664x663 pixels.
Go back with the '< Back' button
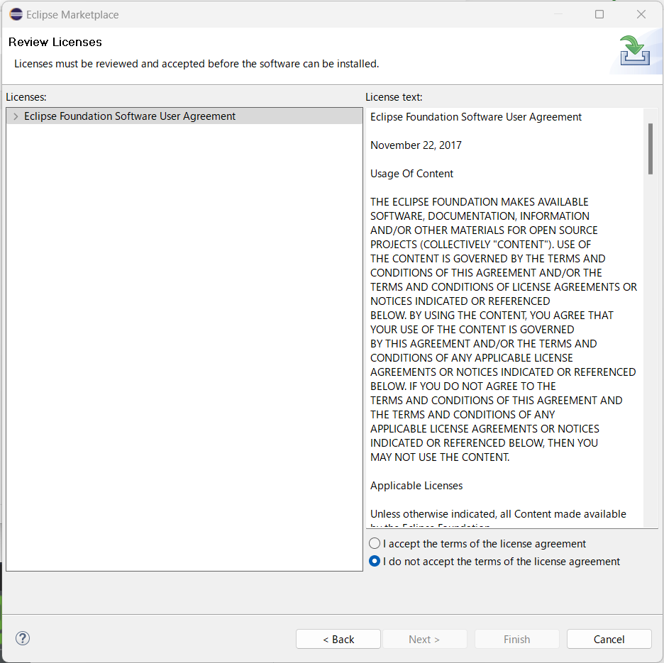(x=338, y=639)
